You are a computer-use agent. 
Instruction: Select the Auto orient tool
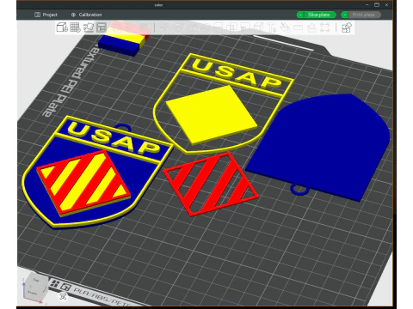coord(89,27)
